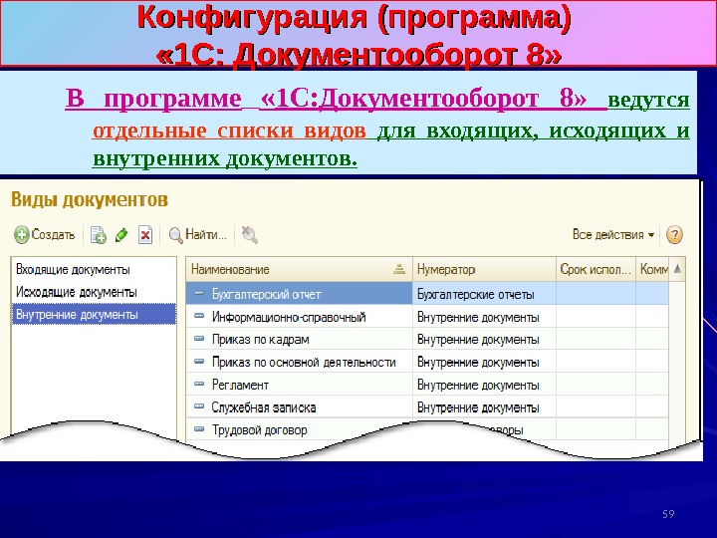Click row icon beside Приказ по кадрам
This screenshot has height=538, width=717.
pyautogui.click(x=199, y=339)
